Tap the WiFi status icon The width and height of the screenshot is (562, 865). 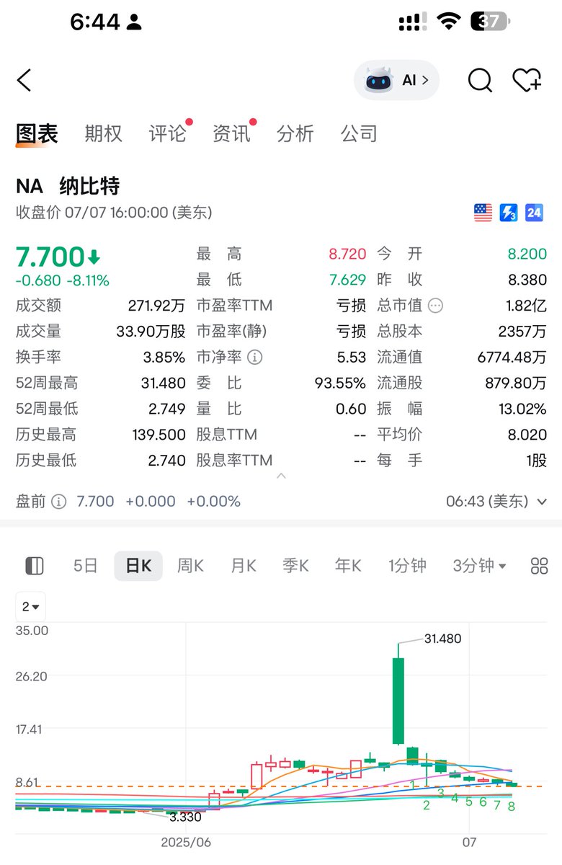pyautogui.click(x=449, y=22)
